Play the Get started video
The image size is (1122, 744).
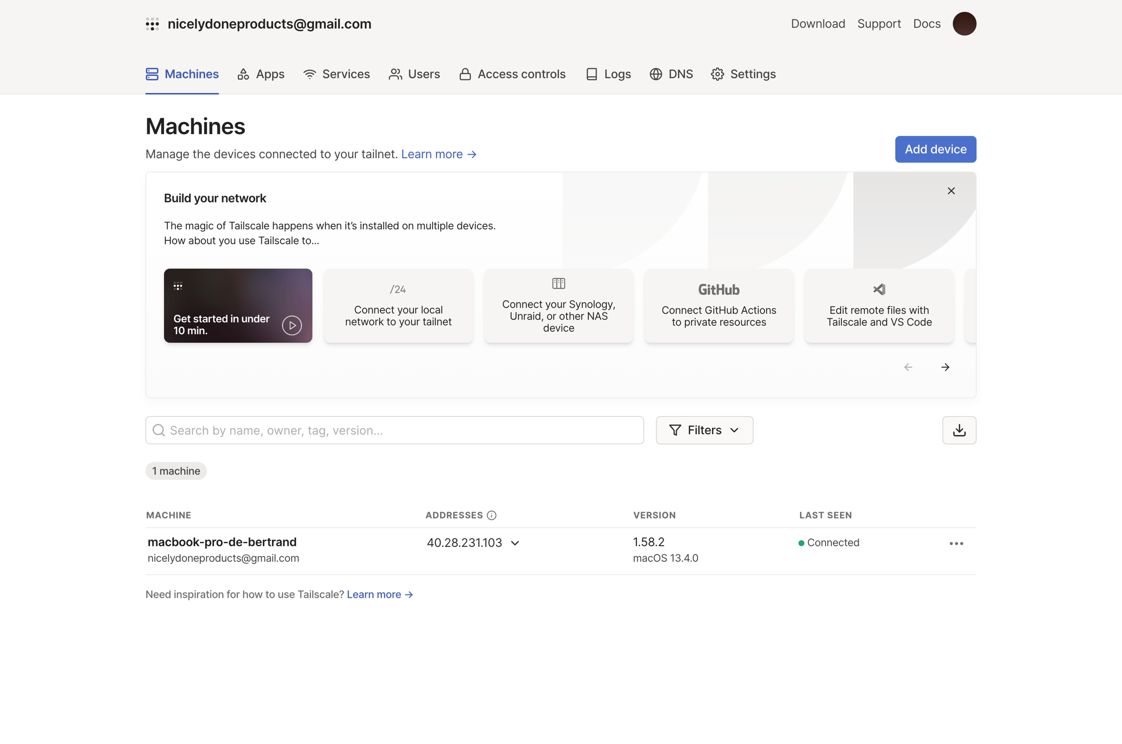pos(292,326)
